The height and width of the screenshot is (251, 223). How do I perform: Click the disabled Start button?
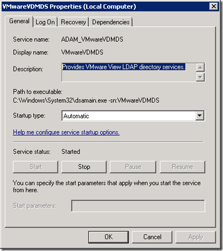coord(36,167)
